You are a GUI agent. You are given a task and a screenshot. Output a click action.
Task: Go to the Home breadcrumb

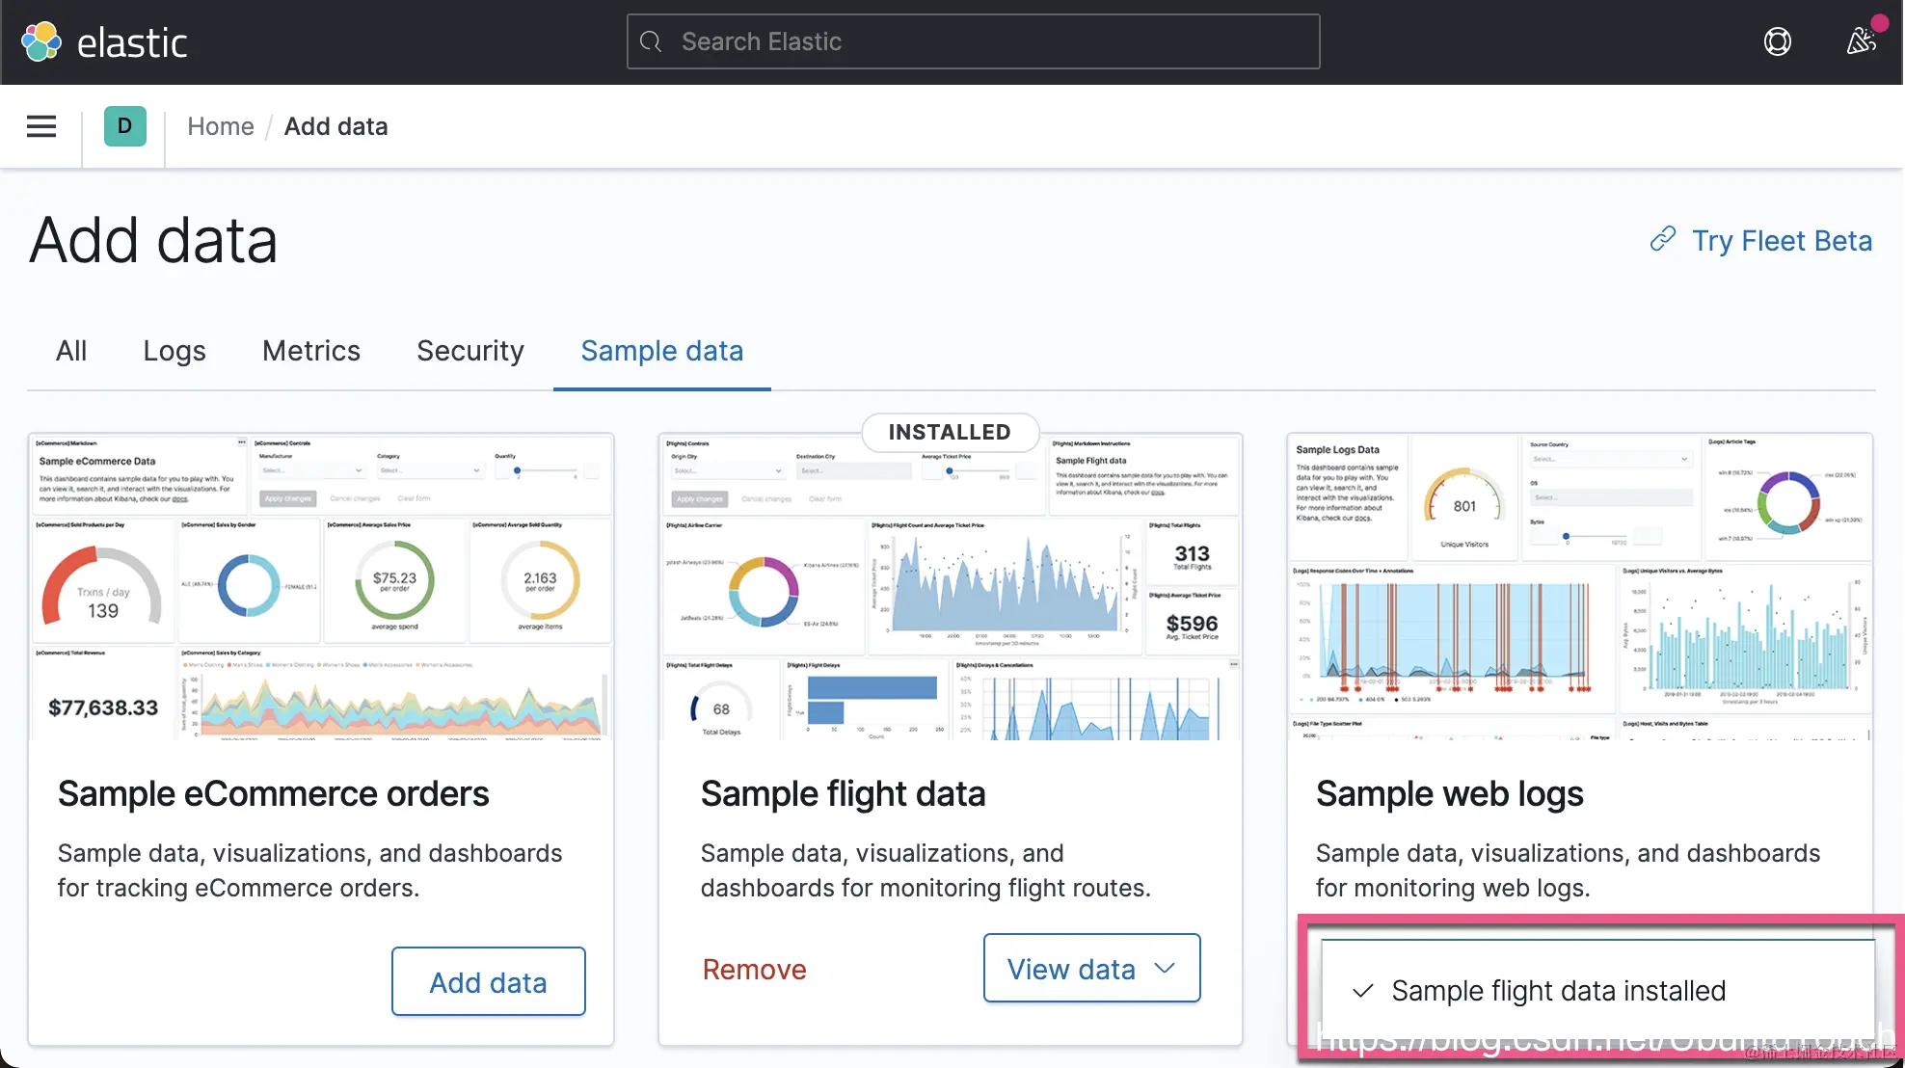(x=220, y=126)
